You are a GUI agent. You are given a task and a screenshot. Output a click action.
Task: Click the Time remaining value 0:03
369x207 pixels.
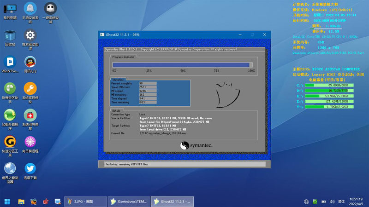(x=148, y=102)
